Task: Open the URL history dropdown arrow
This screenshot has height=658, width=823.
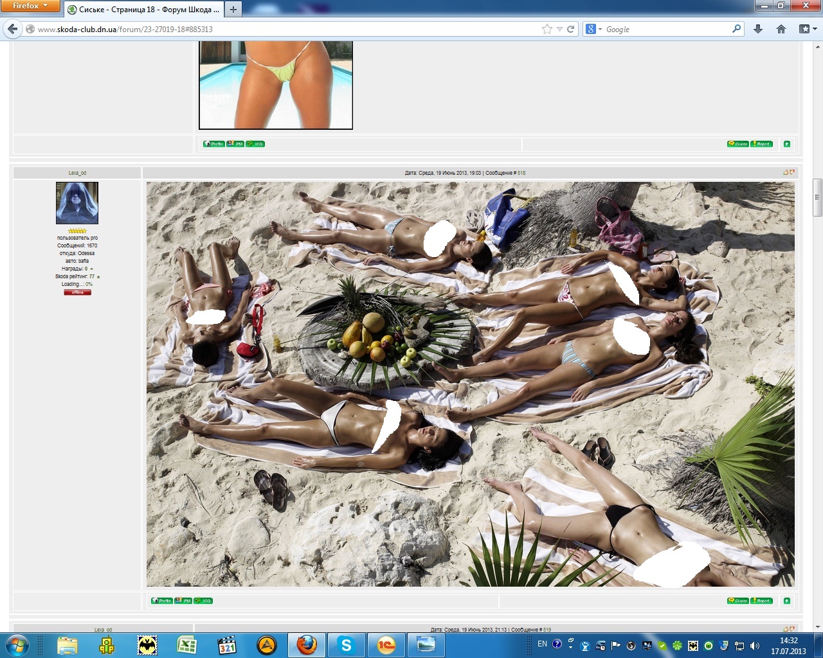Action: (559, 29)
